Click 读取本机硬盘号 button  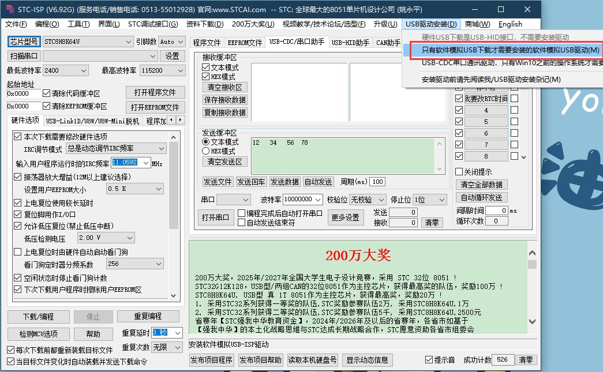[x=312, y=360]
